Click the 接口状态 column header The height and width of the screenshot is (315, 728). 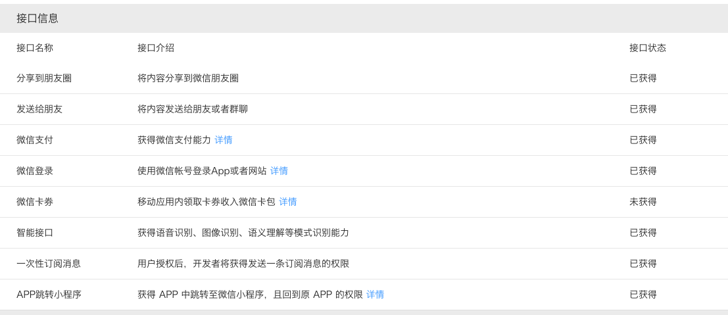click(648, 48)
